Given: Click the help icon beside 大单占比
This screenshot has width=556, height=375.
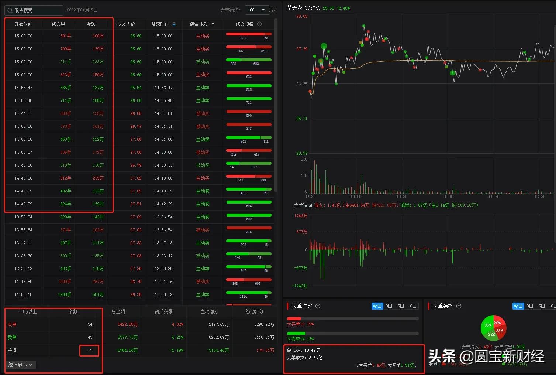Looking at the screenshot, I should [x=318, y=306].
